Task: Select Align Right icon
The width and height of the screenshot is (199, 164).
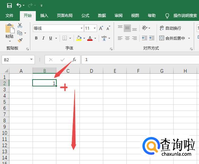Action: (135, 38)
